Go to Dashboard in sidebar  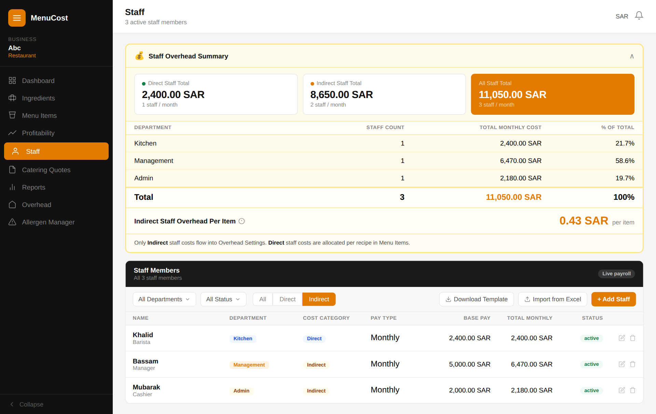click(56, 81)
